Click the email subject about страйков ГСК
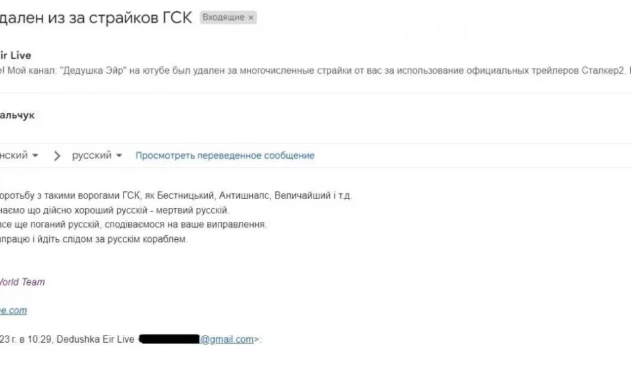This screenshot has height=372, width=631. (x=96, y=18)
